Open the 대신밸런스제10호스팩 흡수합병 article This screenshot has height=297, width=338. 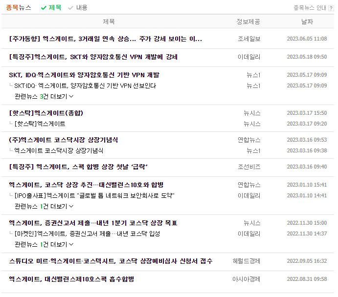click(71, 279)
